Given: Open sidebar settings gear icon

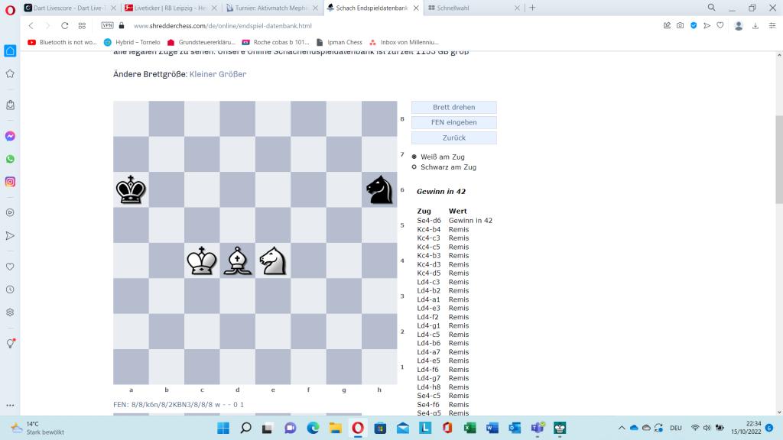Looking at the screenshot, I should pyautogui.click(x=11, y=312).
